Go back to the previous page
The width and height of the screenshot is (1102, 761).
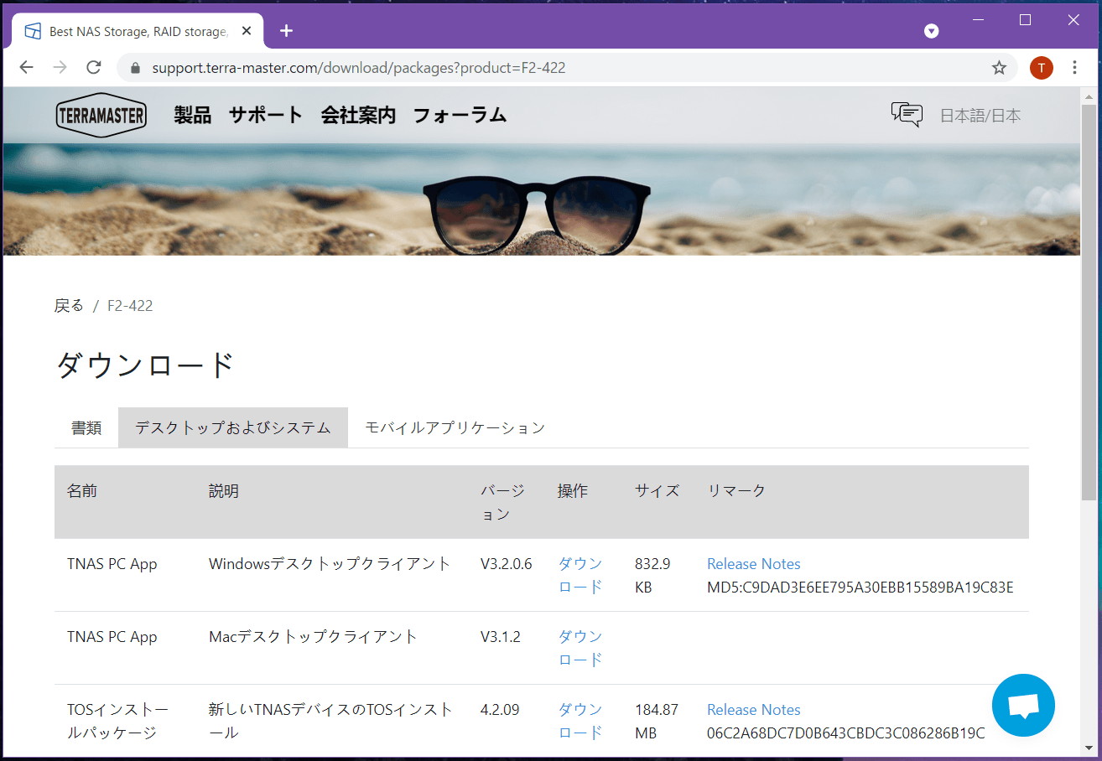click(27, 68)
